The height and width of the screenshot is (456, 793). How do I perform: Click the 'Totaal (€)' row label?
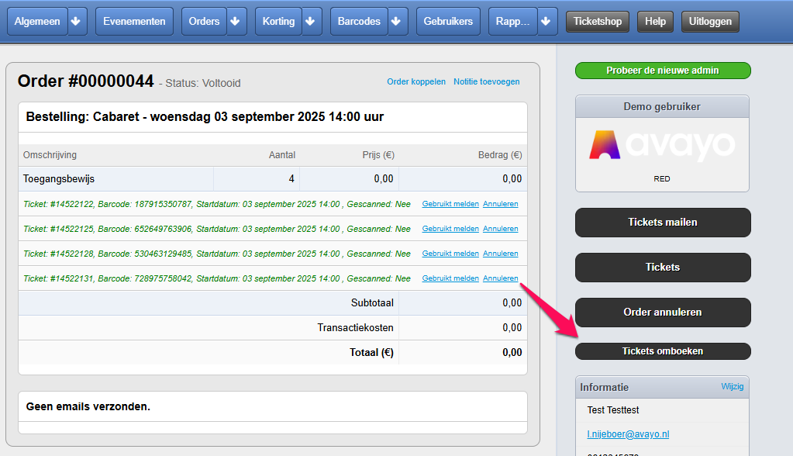pos(371,352)
